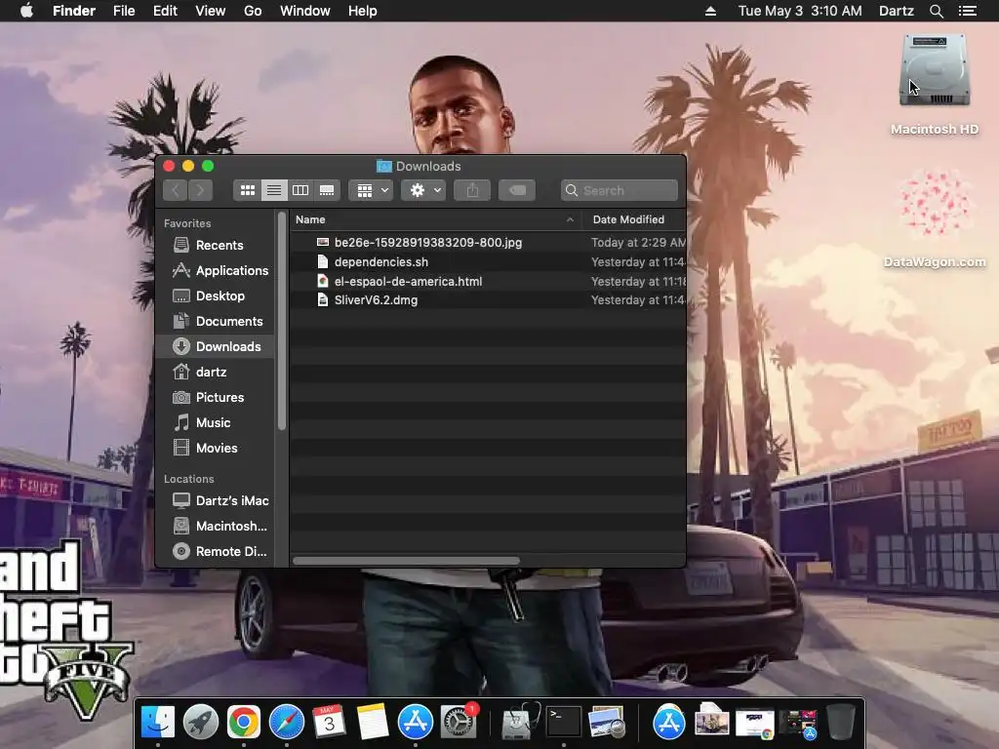Switch Finder to column view

[300, 190]
